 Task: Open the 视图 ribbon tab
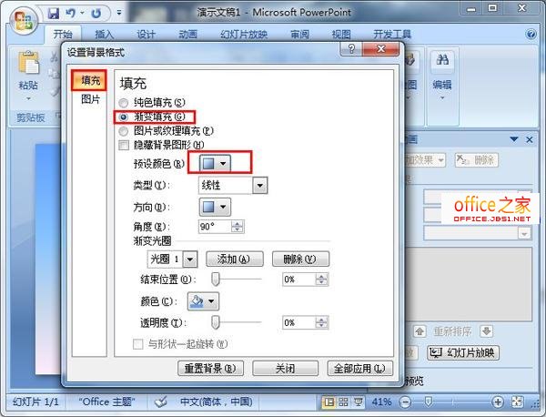coord(341,34)
